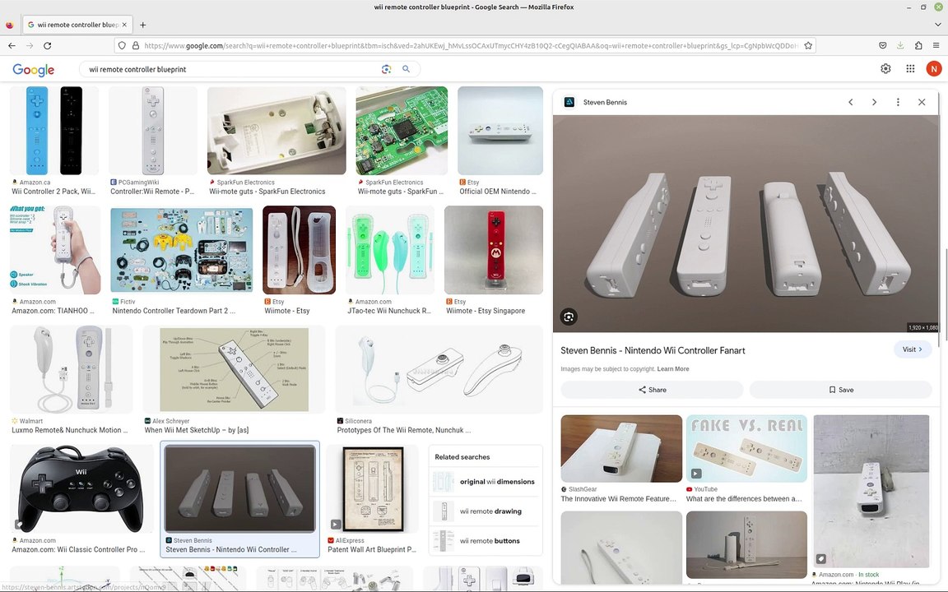The width and height of the screenshot is (948, 592).
Task: Open the Wii Classic Controller Pro thumbnail
Action: click(x=81, y=488)
